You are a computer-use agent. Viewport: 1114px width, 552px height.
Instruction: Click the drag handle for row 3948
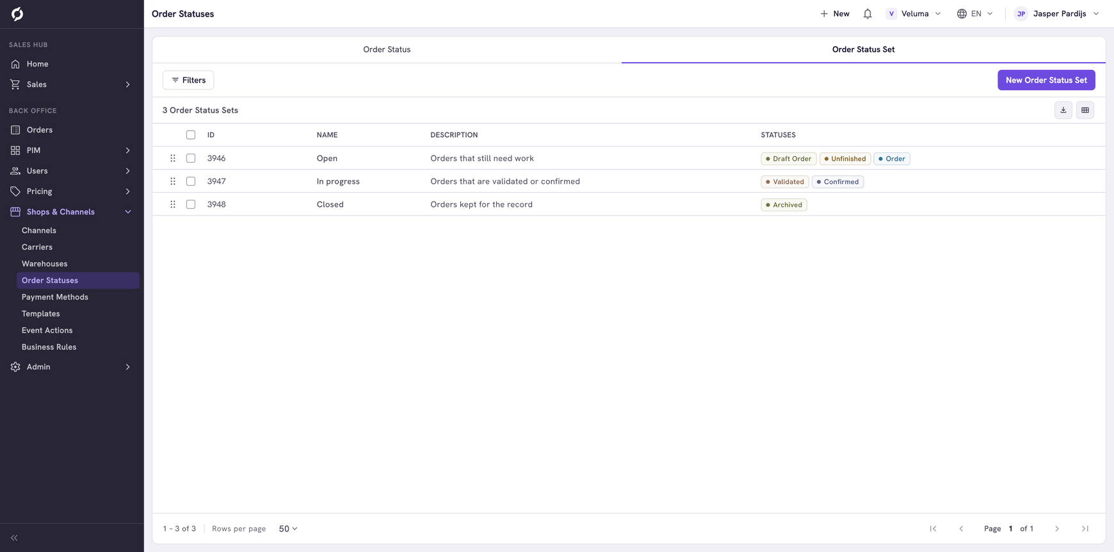coord(173,204)
